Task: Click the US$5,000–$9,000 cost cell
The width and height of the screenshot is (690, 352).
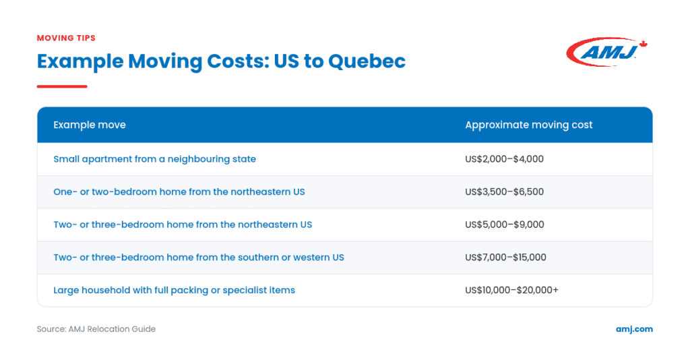Action: coord(504,225)
